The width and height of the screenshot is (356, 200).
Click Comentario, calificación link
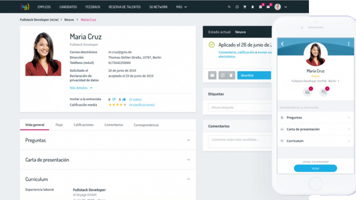237,52
